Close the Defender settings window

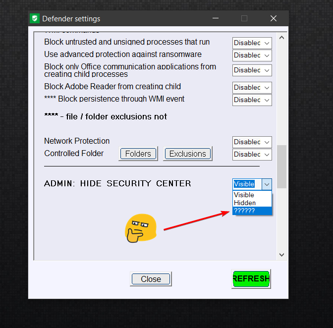[274, 18]
